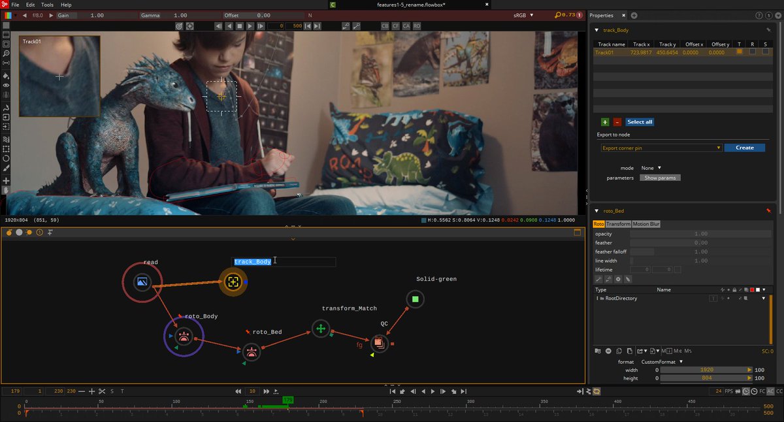Toggle the T checkbox for Track01
Viewport: 784px width, 422px height.
pos(740,52)
